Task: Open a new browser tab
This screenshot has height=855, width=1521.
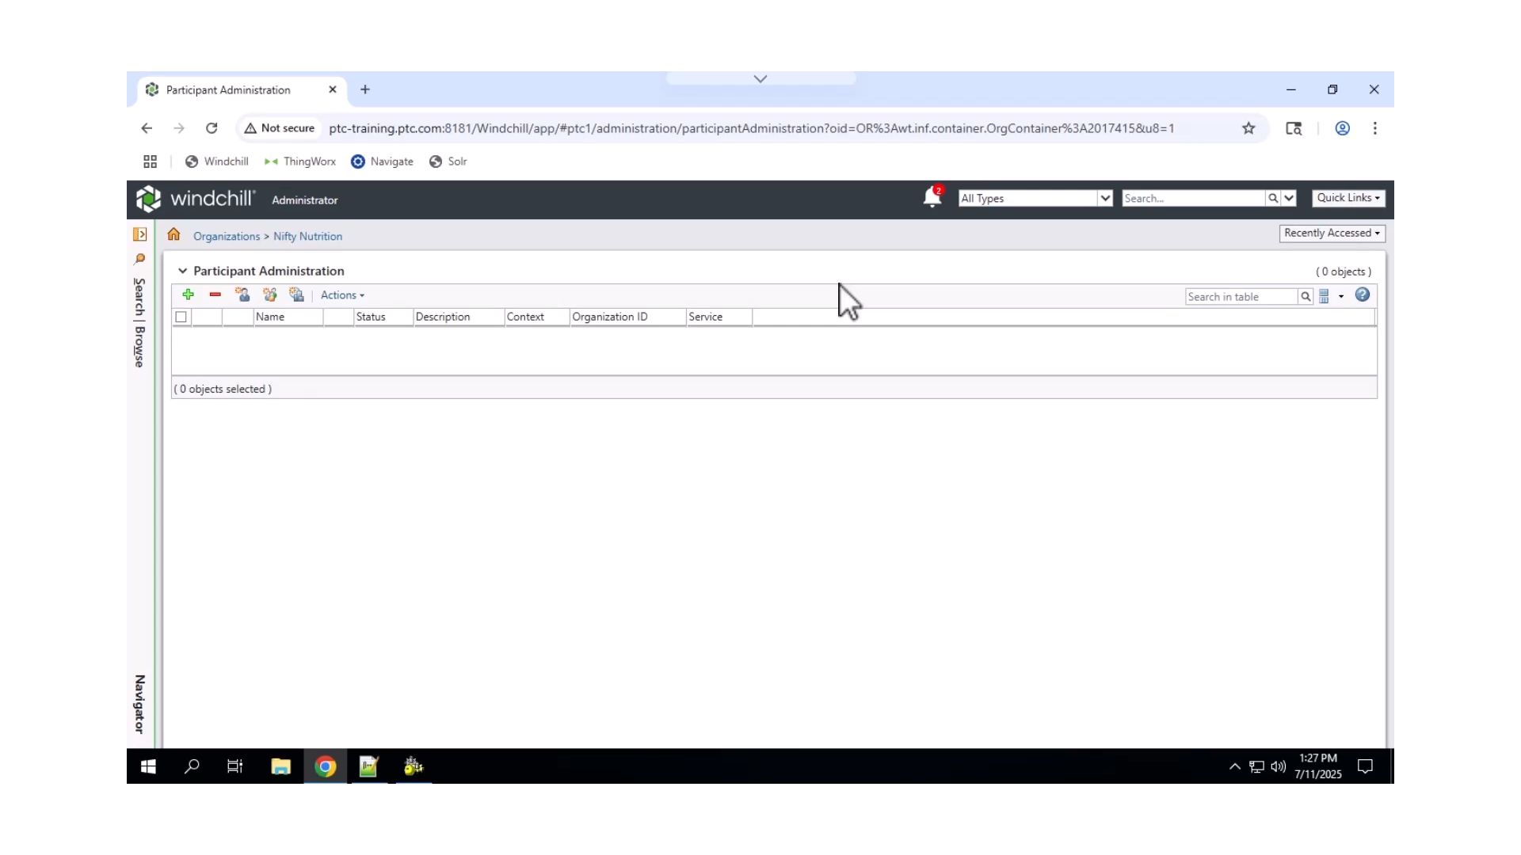Action: coord(365,89)
